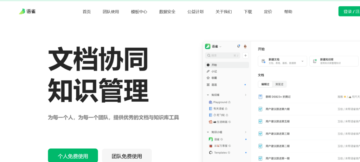
Task: Click the green 登录 / 注册 button
Action: point(349,11)
